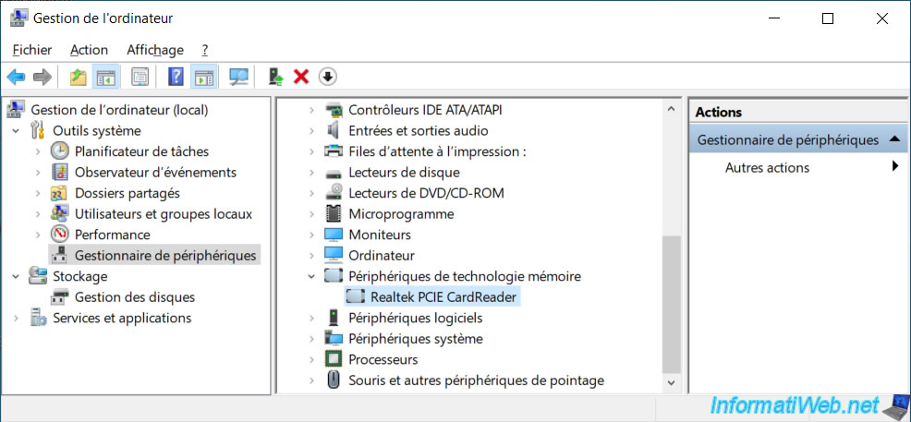Uninstall device using red X icon

pyautogui.click(x=301, y=77)
